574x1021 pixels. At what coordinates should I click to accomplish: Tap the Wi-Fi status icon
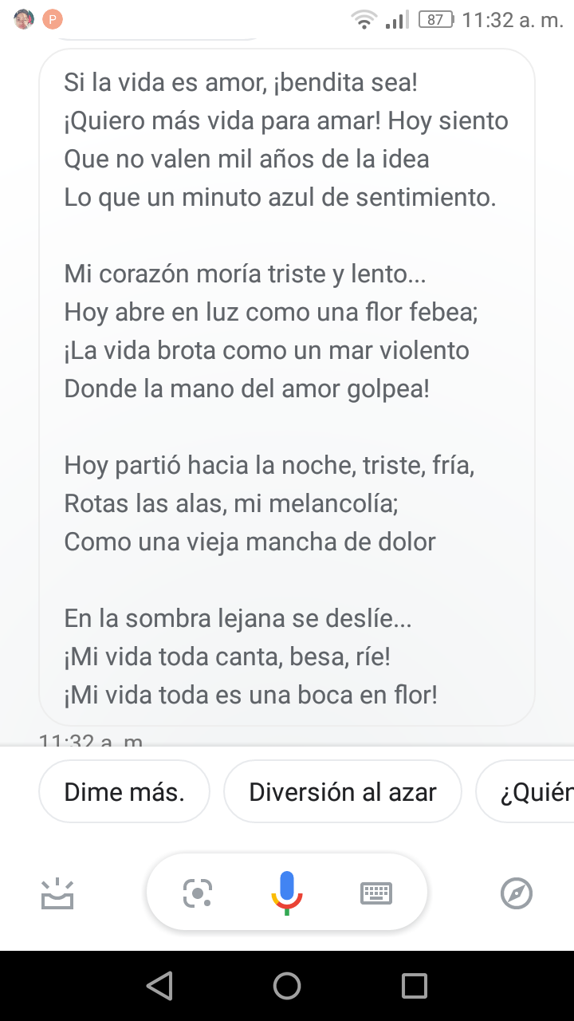pyautogui.click(x=364, y=20)
